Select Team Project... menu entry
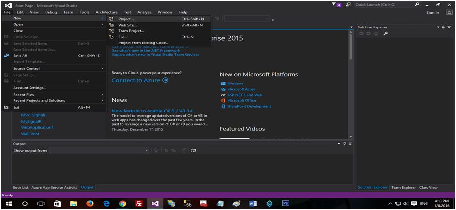This screenshot has height=210, width=456. point(158,31)
